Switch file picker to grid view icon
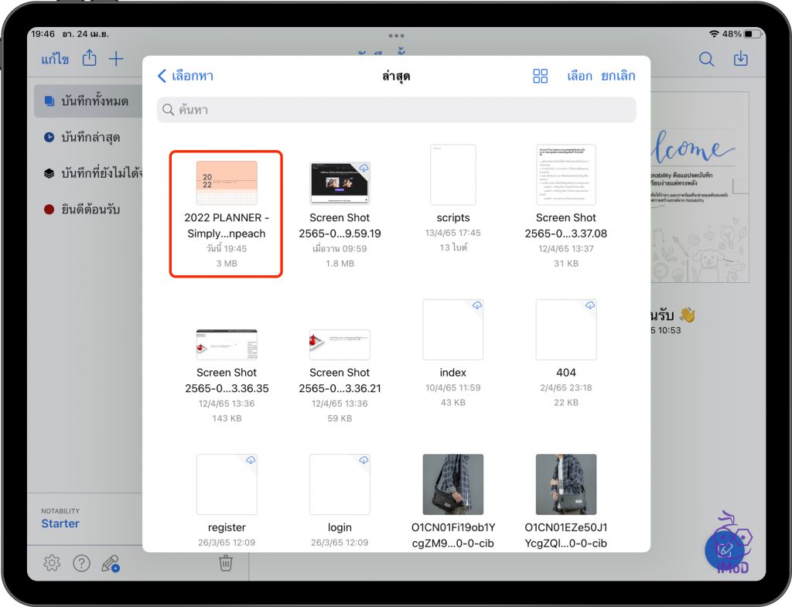The image size is (792, 607). coord(540,76)
